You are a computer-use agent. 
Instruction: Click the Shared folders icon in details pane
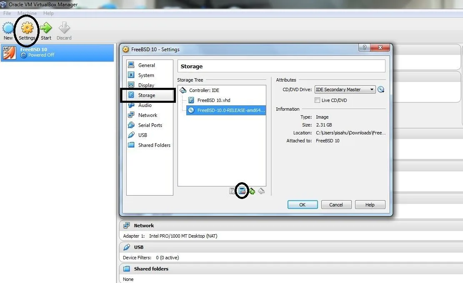point(126,268)
